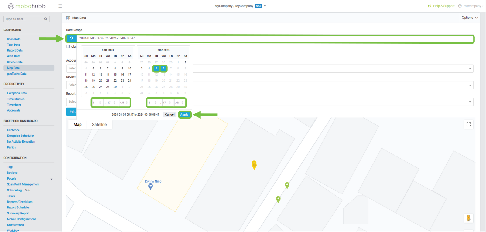486x232 pixels.
Task: Click the fullscreen map icon
Action: 468,124
